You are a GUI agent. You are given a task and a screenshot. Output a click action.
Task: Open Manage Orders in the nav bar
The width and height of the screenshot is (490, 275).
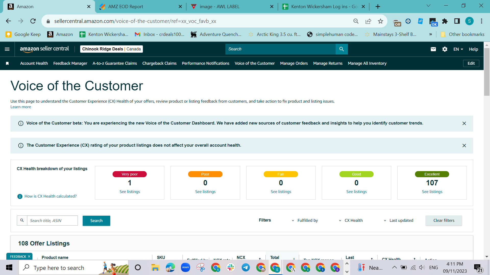click(x=294, y=63)
